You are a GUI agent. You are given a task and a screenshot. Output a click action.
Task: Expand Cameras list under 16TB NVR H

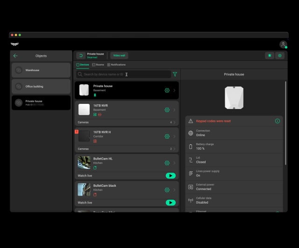tap(174, 149)
